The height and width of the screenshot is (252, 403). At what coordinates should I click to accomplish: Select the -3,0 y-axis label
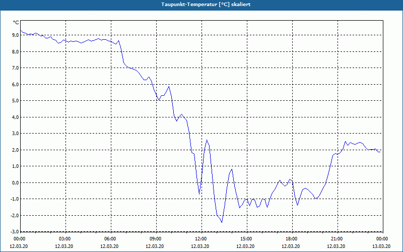pos(15,231)
